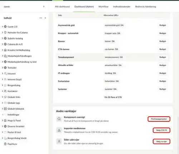Click the icon beside Globale links

click(x=5, y=97)
